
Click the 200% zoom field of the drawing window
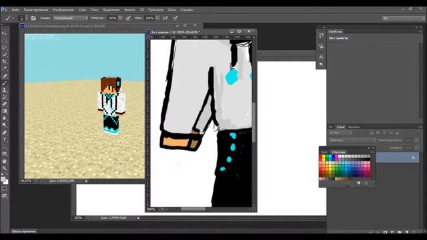tap(151, 209)
